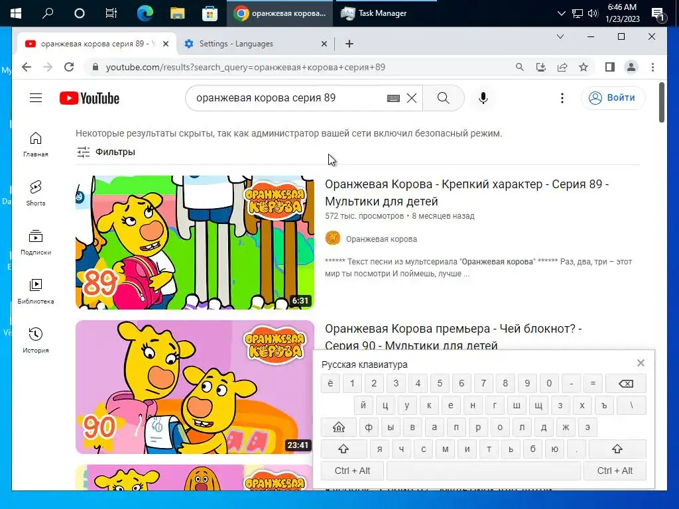Clear the YouTube search query

pos(412,98)
